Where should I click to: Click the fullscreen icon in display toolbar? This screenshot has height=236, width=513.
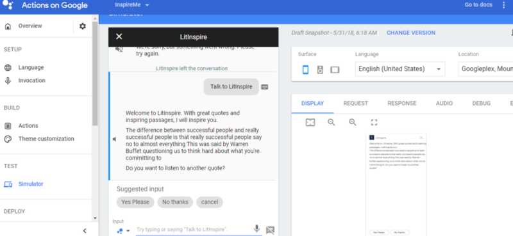tap(374, 122)
